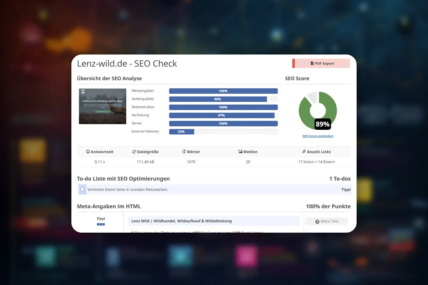Click the Medien image icon
The width and height of the screenshot is (428, 285).
tap(240, 152)
